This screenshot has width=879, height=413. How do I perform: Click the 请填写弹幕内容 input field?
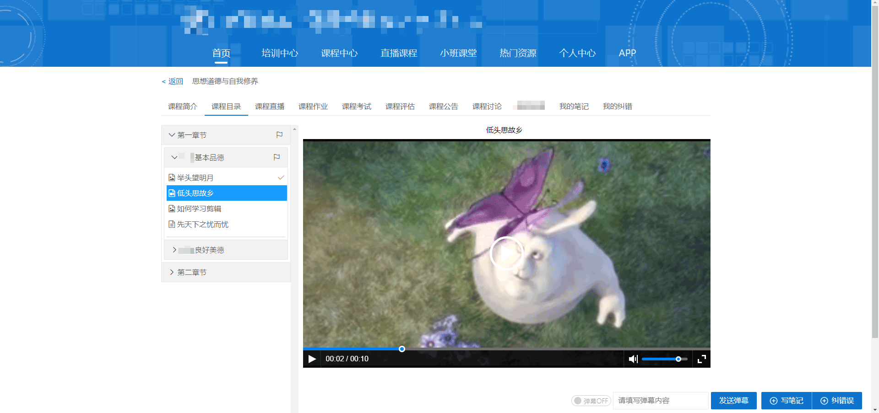(x=661, y=401)
